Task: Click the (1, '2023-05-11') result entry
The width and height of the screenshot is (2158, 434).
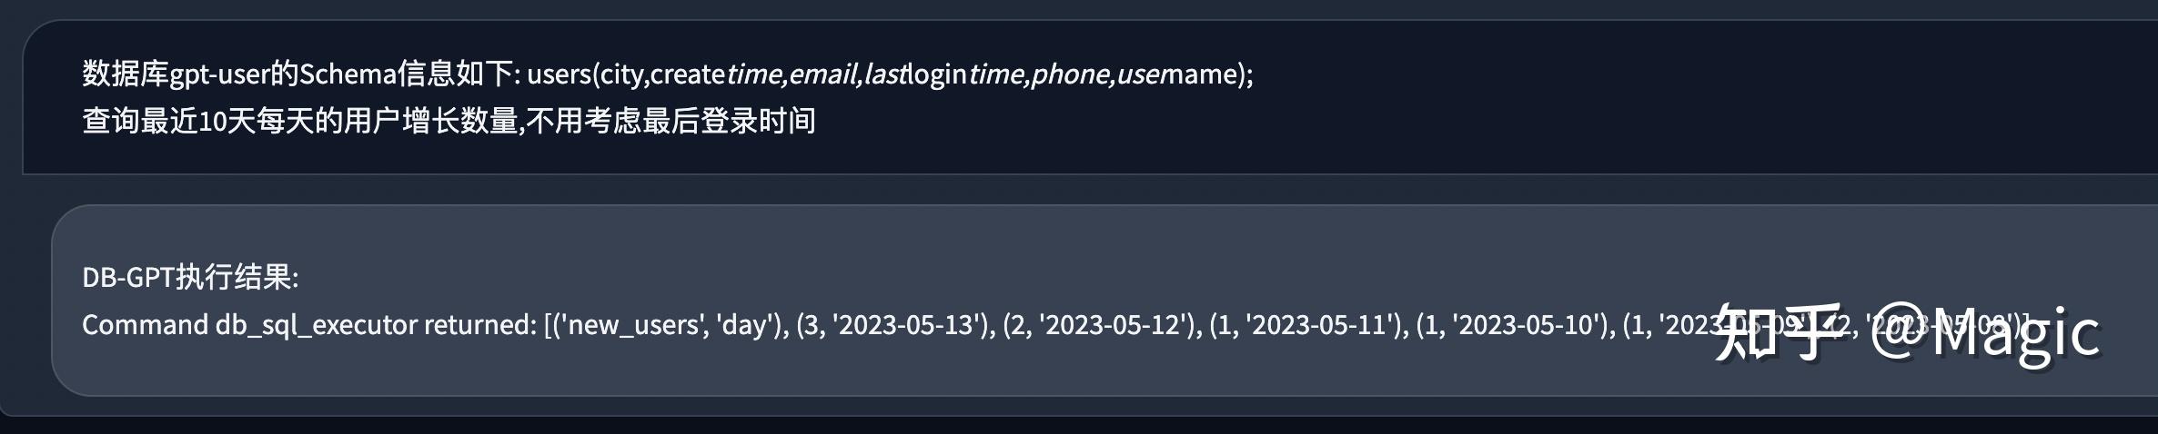Action: click(x=1306, y=324)
